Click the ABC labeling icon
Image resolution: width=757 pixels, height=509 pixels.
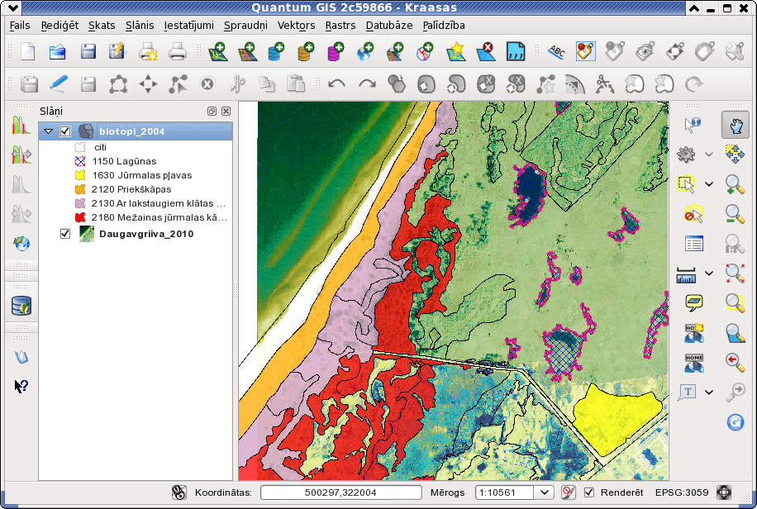(x=556, y=51)
